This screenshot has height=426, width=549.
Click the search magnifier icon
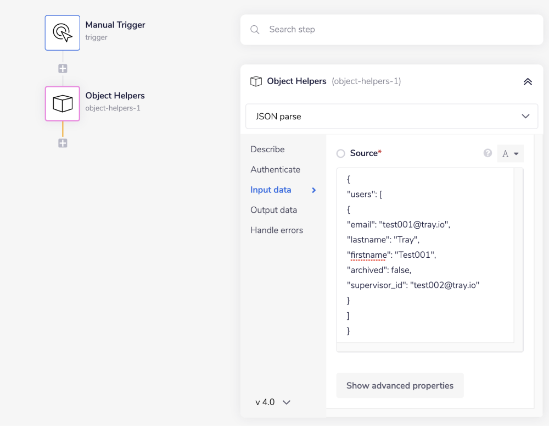255,30
